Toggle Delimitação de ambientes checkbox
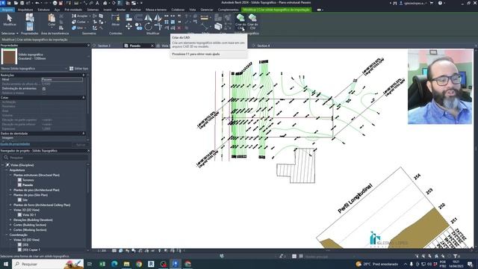 44,89
